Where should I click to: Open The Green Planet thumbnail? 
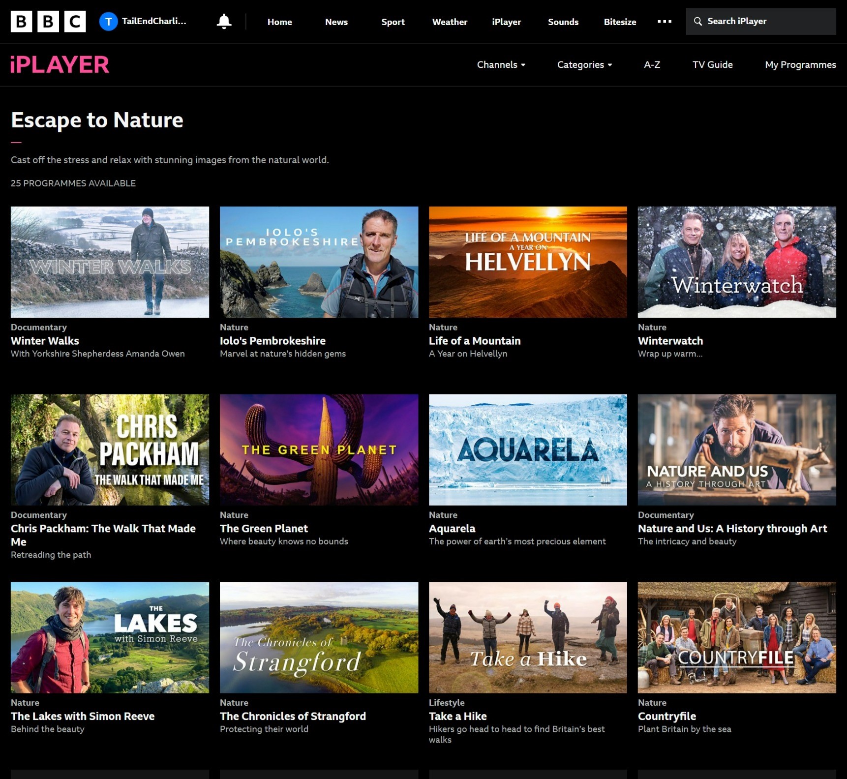[x=319, y=449]
